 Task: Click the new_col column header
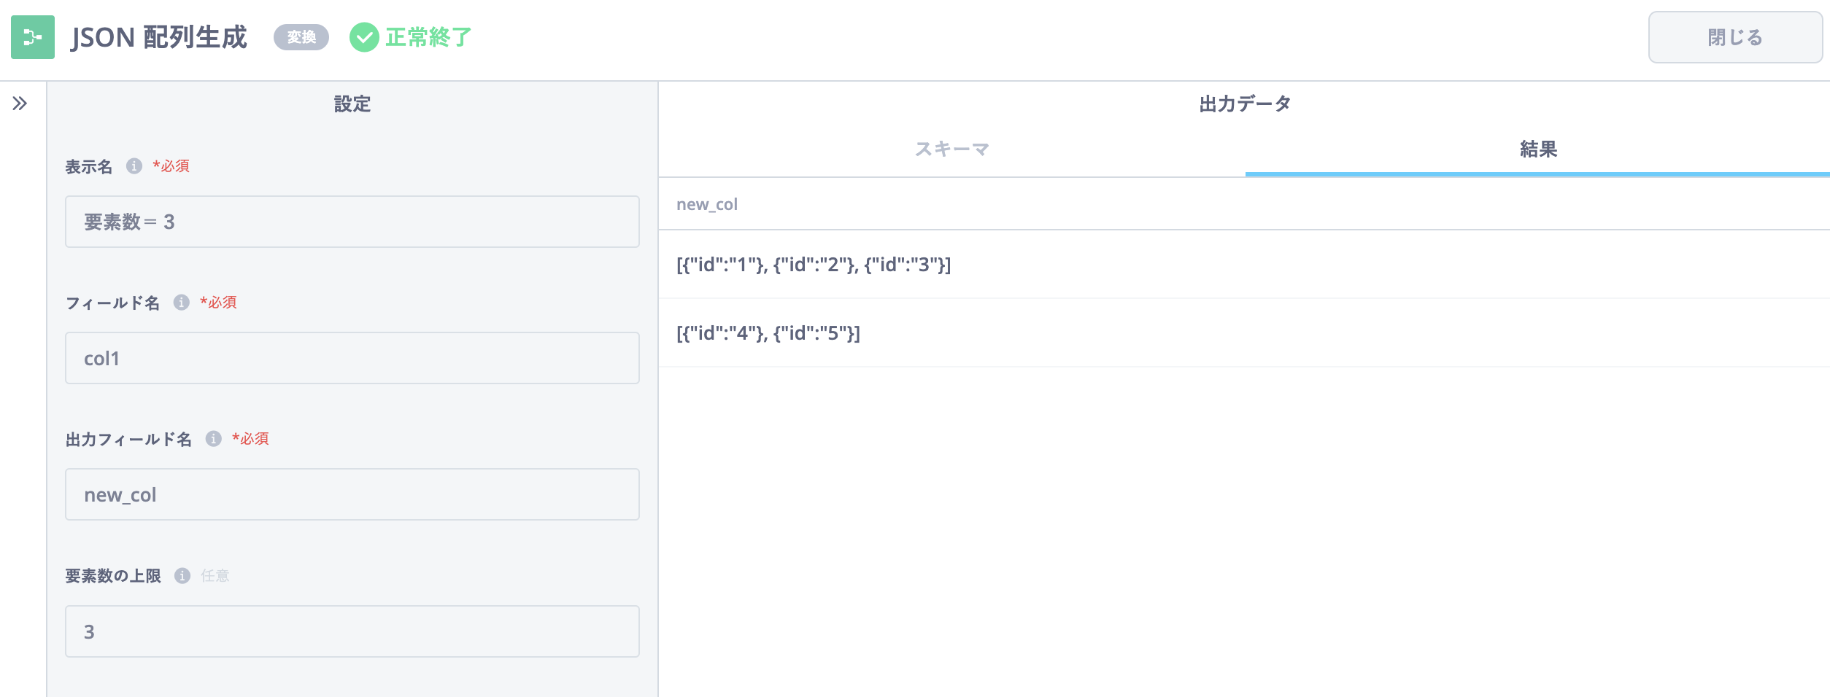coord(707,205)
